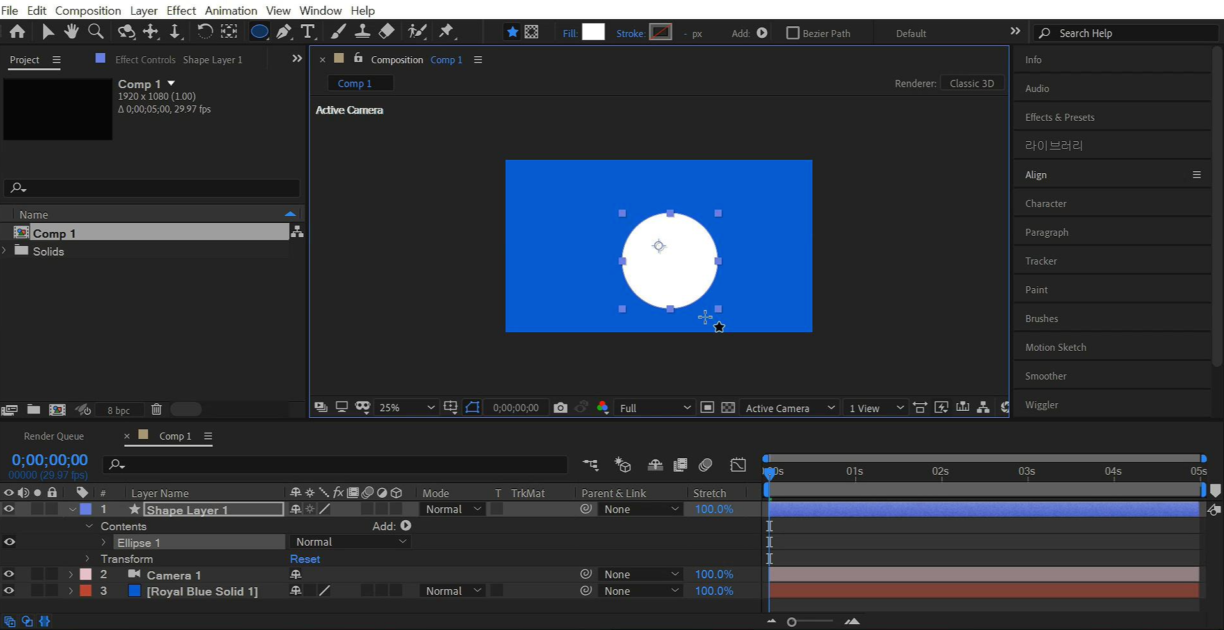The image size is (1224, 630).
Task: Open the 25% magnification dropdown
Action: 406,408
